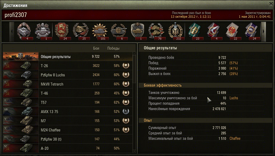
Task: Click the Бои column header
Action: tap(96, 48)
